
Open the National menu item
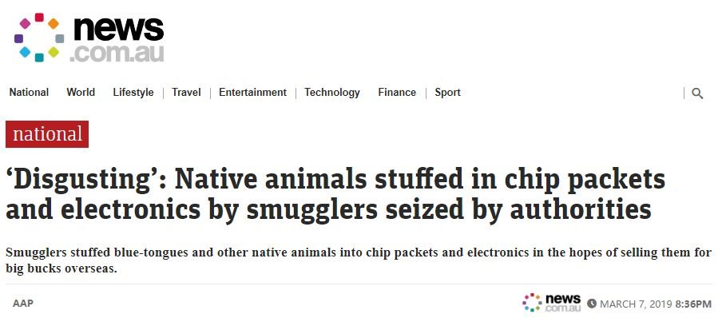click(29, 93)
